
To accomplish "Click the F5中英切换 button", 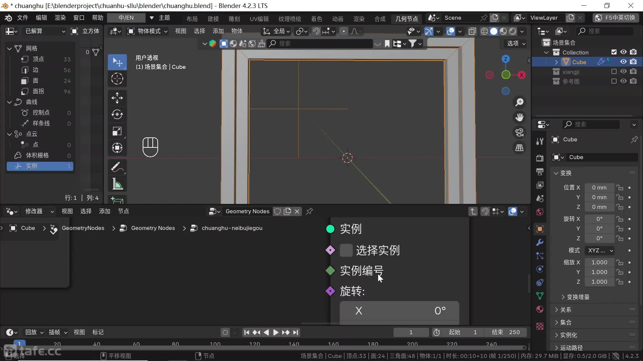I will click(x=616, y=18).
